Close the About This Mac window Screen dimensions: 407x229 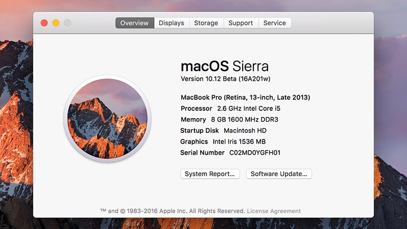coord(44,23)
